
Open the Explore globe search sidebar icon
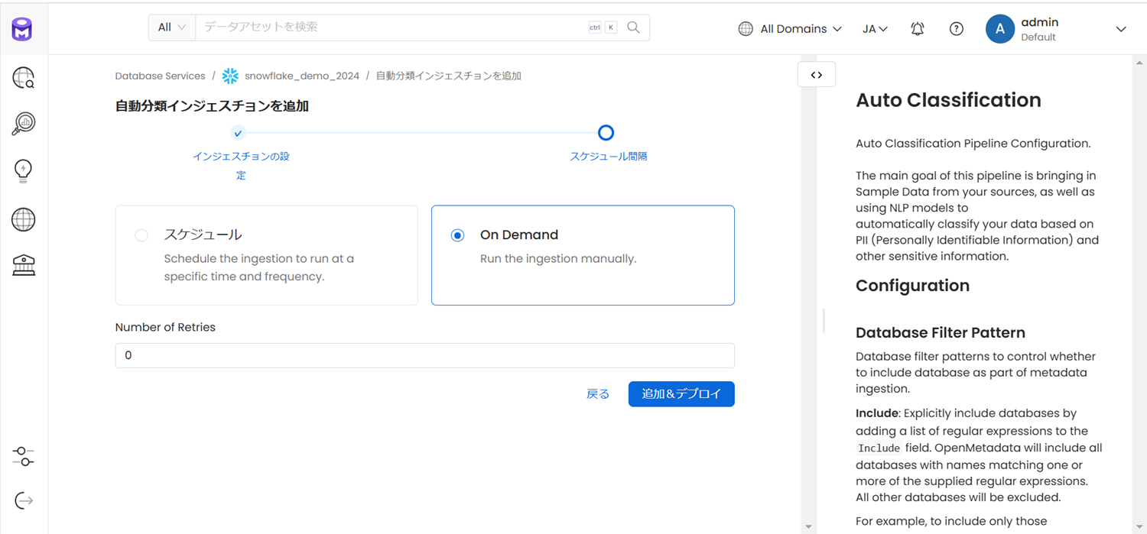click(24, 78)
